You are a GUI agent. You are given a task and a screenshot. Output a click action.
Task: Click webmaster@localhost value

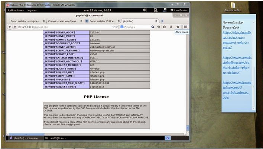coord(102,47)
